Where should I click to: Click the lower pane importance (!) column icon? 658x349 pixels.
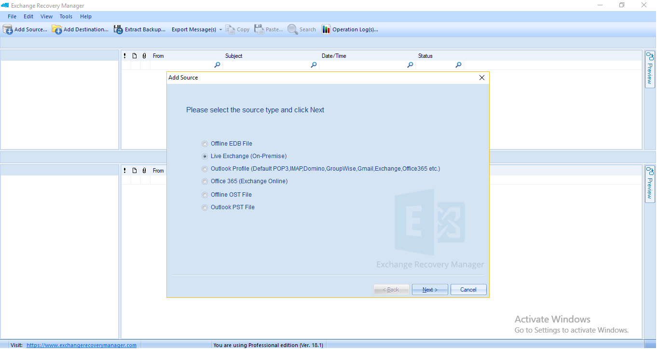click(125, 171)
